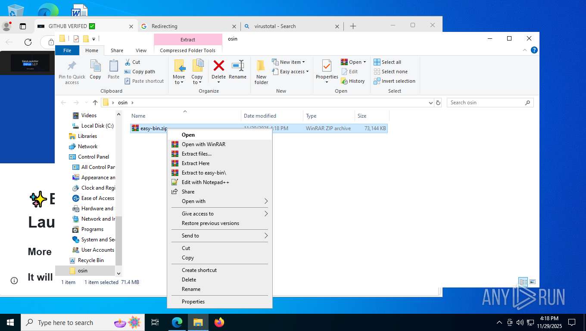Image resolution: width=586 pixels, height=331 pixels.
Task: Click the Cut scissors button
Action: pyautogui.click(x=132, y=62)
